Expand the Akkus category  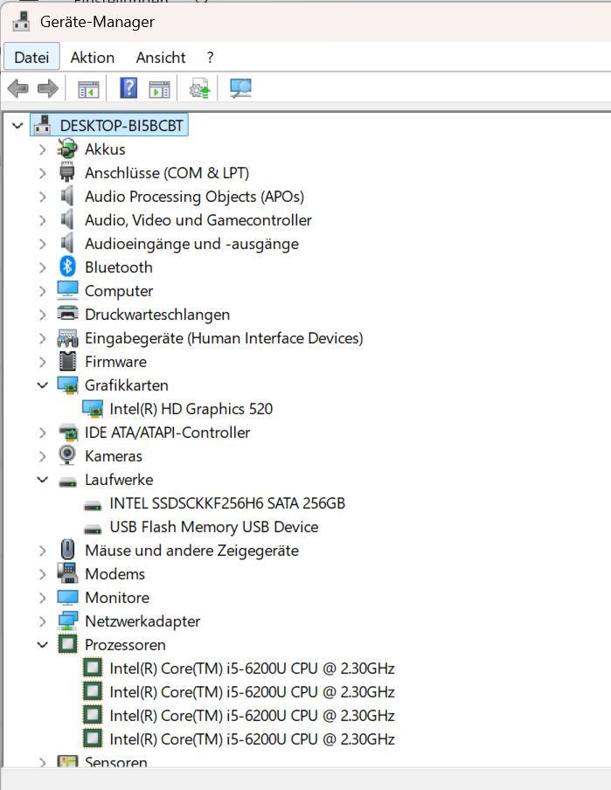42,149
